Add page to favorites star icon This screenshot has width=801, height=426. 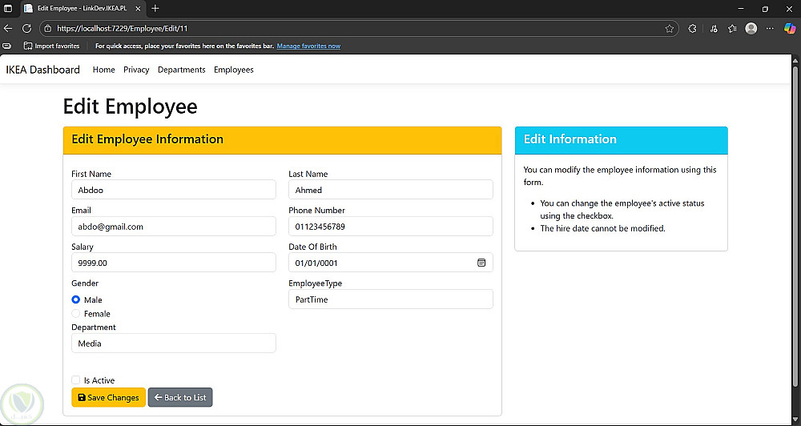pyautogui.click(x=669, y=29)
